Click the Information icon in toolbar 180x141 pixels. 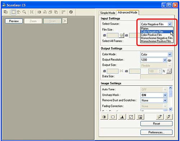coord(71,12)
